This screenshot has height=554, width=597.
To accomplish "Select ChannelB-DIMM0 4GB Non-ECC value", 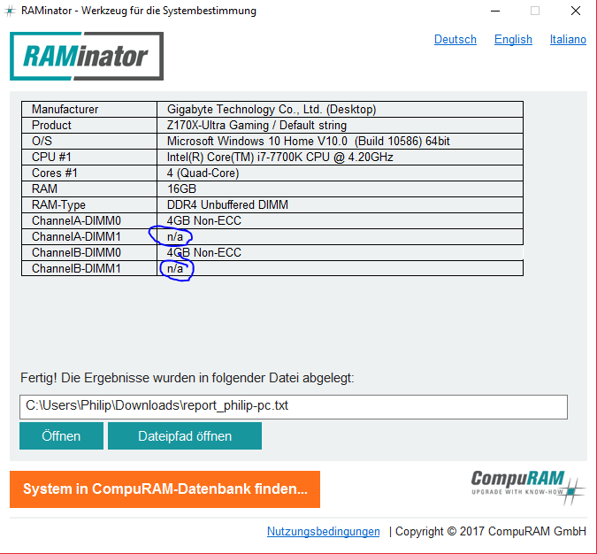I will (x=340, y=252).
